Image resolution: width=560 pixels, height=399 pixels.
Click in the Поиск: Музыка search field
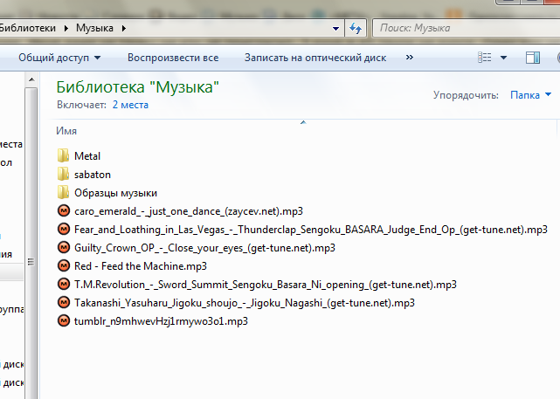click(466, 28)
